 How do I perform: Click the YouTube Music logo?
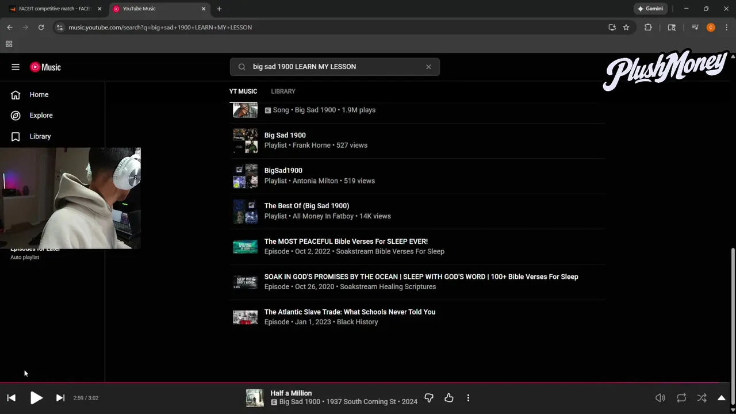pos(45,67)
